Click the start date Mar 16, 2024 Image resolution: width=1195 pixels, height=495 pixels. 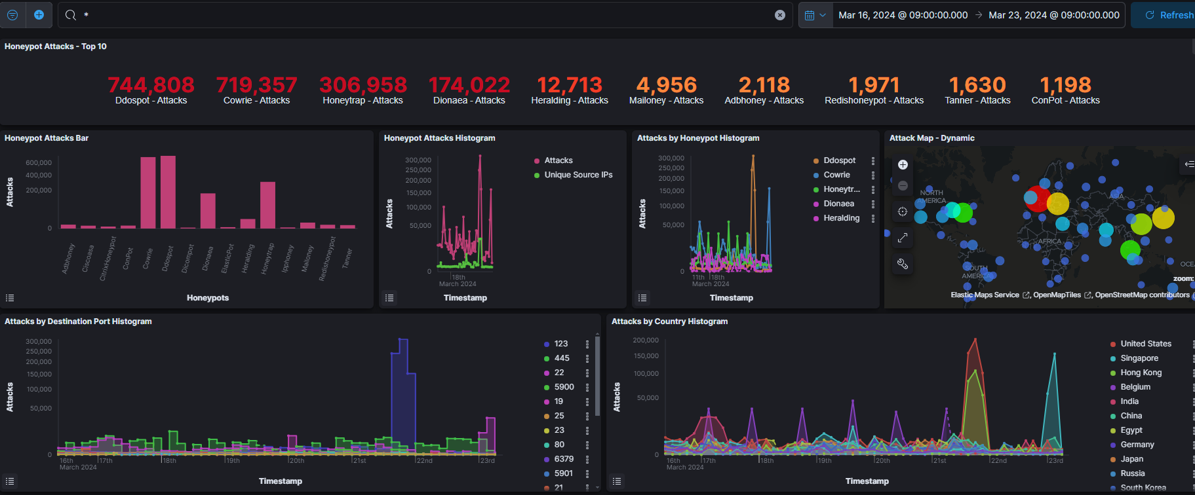point(903,15)
